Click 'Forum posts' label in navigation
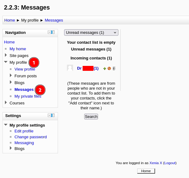 pos(26,76)
